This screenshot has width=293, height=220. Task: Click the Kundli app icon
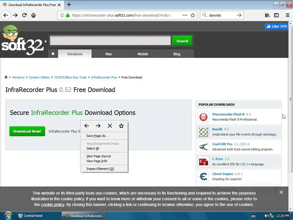tap(203, 132)
